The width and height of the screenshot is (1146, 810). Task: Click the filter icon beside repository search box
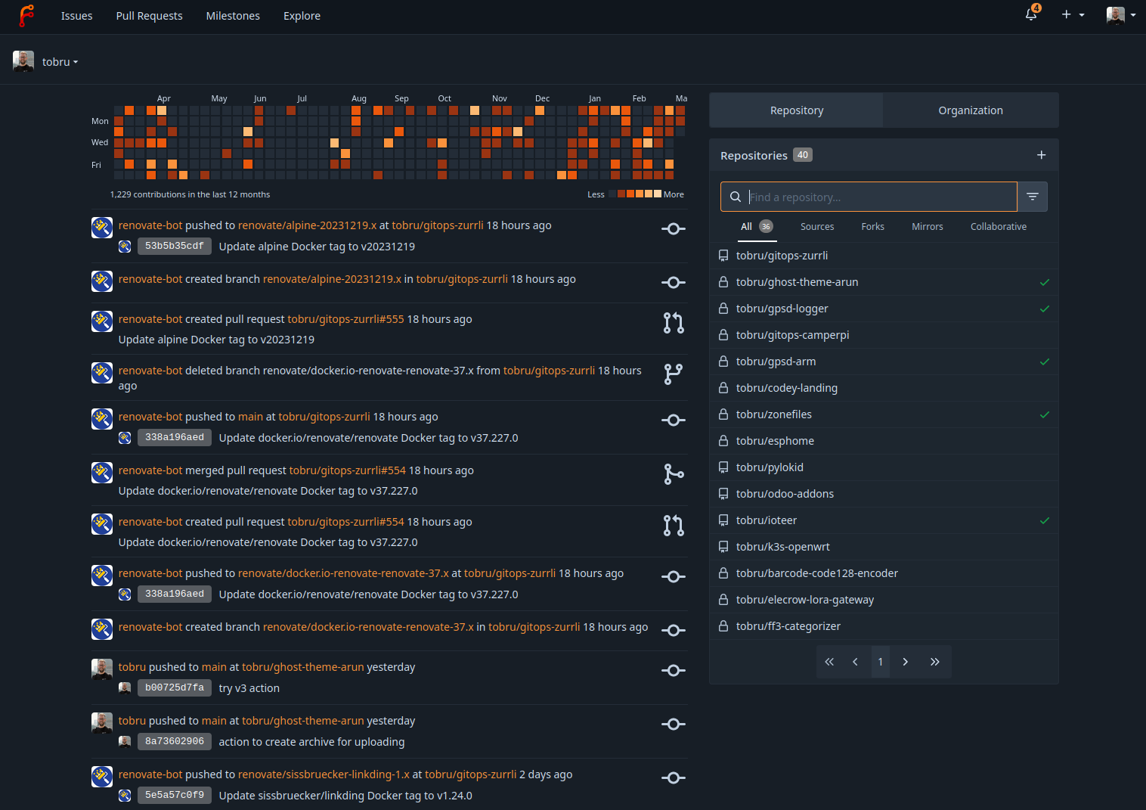click(x=1032, y=196)
